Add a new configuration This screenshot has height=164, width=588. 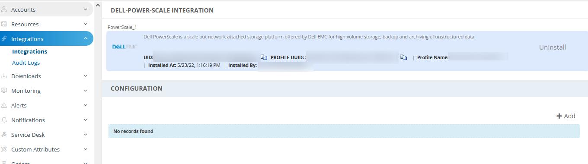click(566, 116)
